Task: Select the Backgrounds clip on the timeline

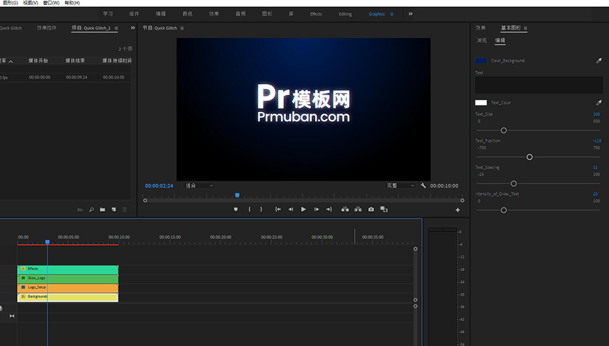Action: coord(68,297)
